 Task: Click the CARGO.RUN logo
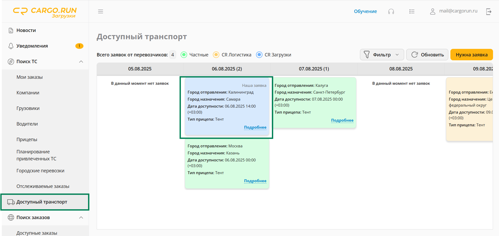coord(45,12)
